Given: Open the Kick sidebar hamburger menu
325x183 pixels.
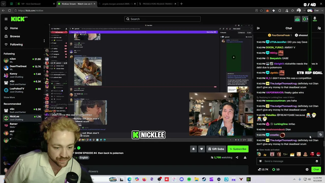Looking at the screenshot, I should tap(6, 19).
